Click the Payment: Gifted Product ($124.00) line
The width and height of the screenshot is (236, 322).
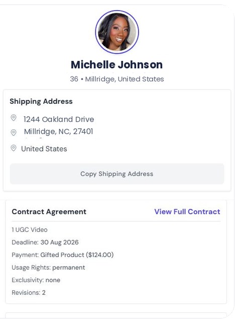[62, 255]
